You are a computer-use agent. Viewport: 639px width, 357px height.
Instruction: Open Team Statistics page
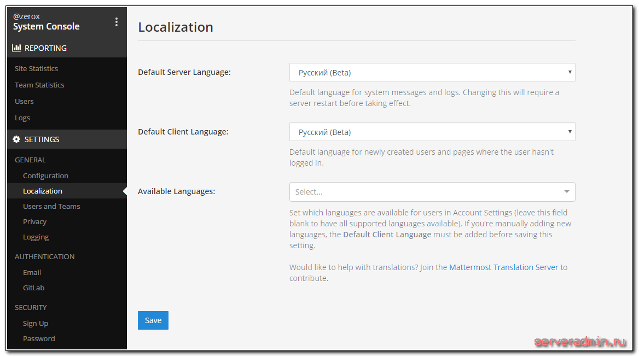point(39,85)
